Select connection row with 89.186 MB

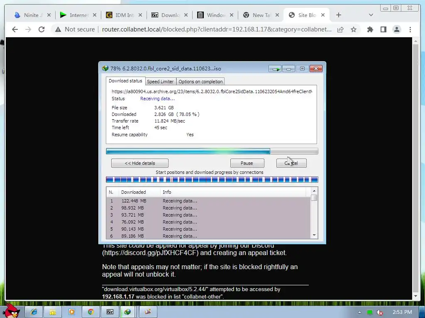(208, 236)
